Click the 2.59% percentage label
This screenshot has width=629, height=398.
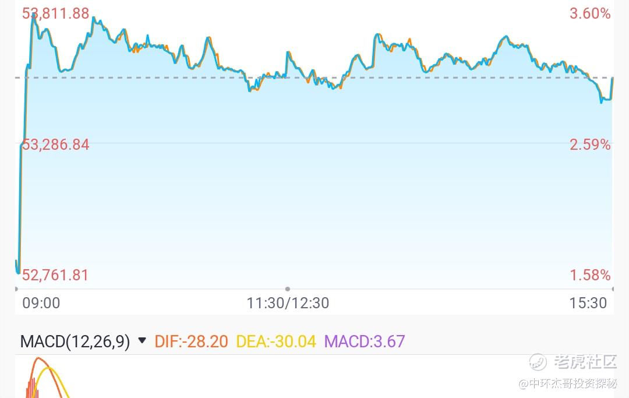pos(590,145)
